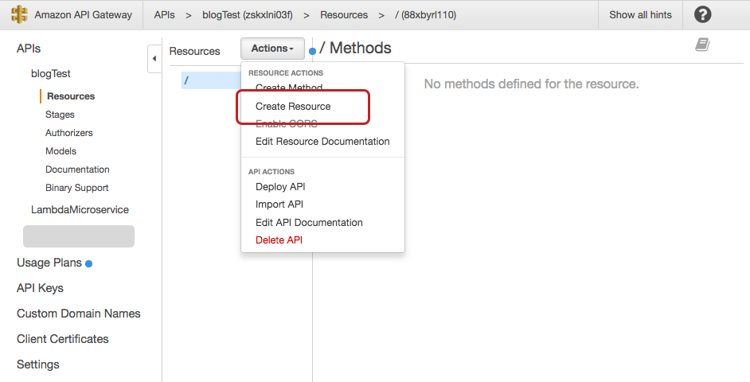Select blogTest API in sidebar

point(51,74)
